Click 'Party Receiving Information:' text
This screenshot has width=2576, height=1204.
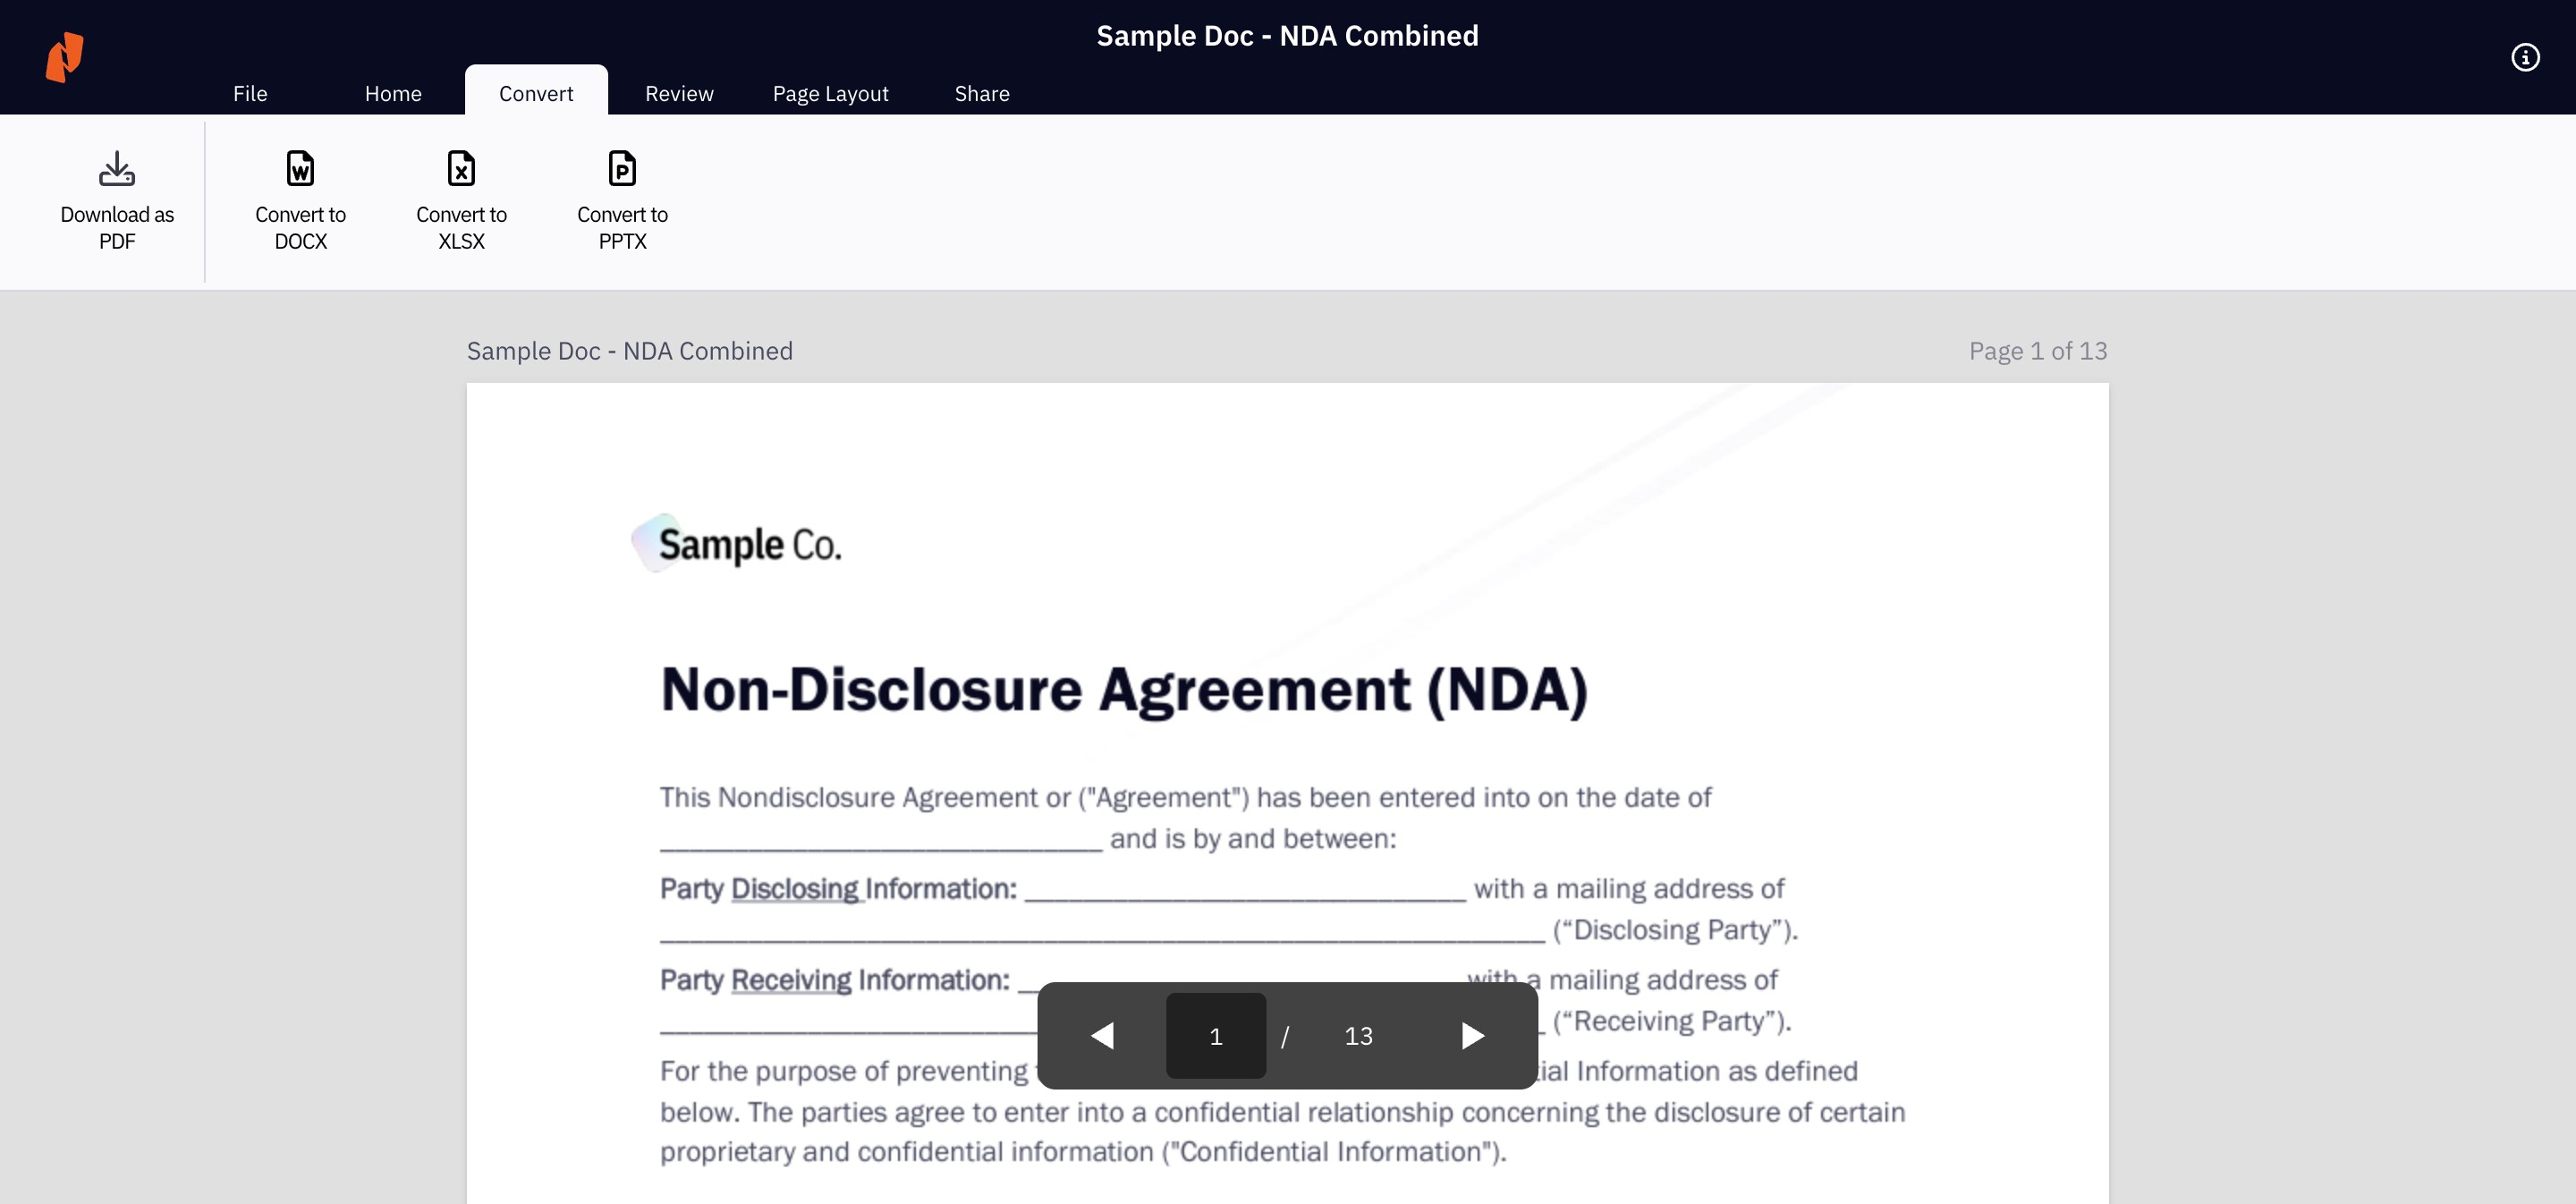click(x=835, y=980)
